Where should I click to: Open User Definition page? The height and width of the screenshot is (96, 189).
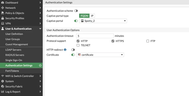[21, 34]
